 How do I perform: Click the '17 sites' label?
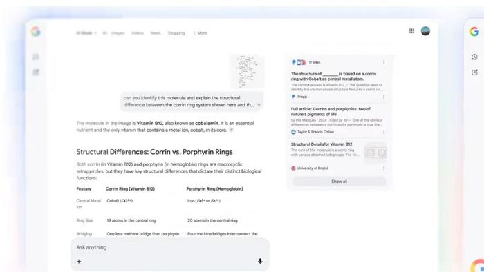pos(314,62)
